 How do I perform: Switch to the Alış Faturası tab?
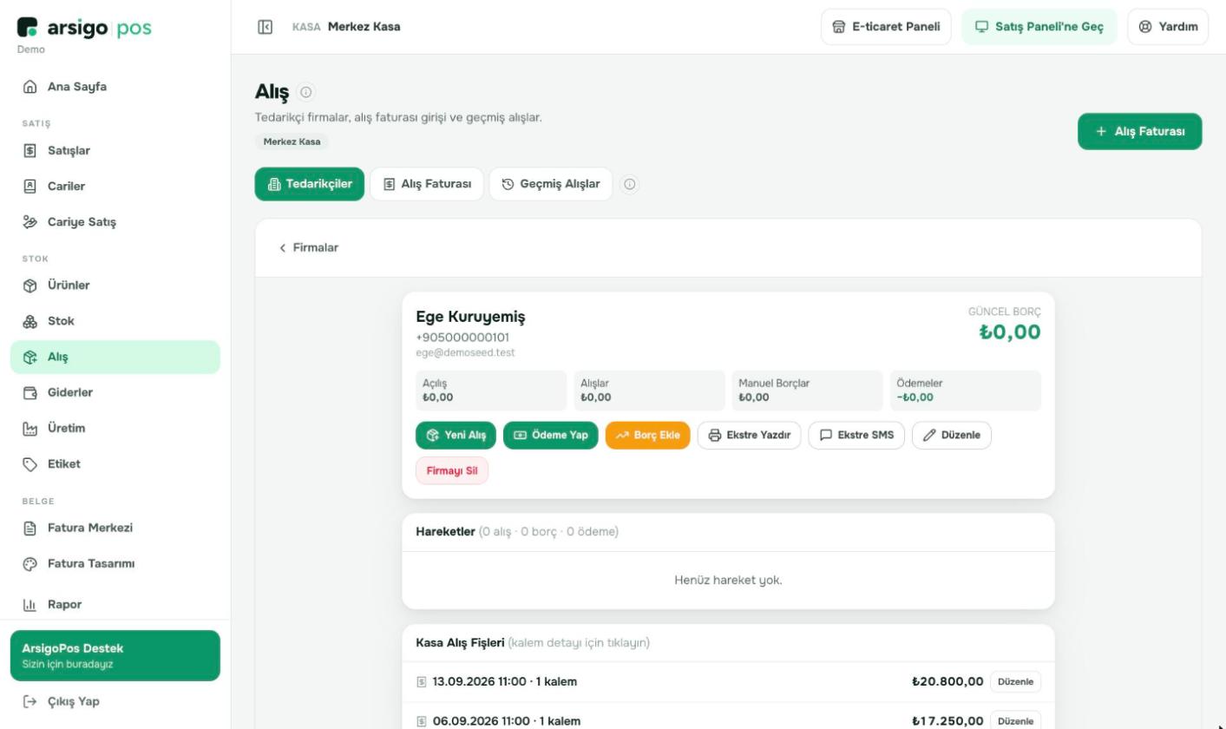click(x=427, y=184)
